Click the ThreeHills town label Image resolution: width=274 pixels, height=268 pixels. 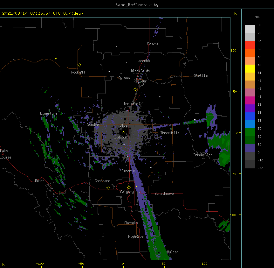click(x=170, y=133)
